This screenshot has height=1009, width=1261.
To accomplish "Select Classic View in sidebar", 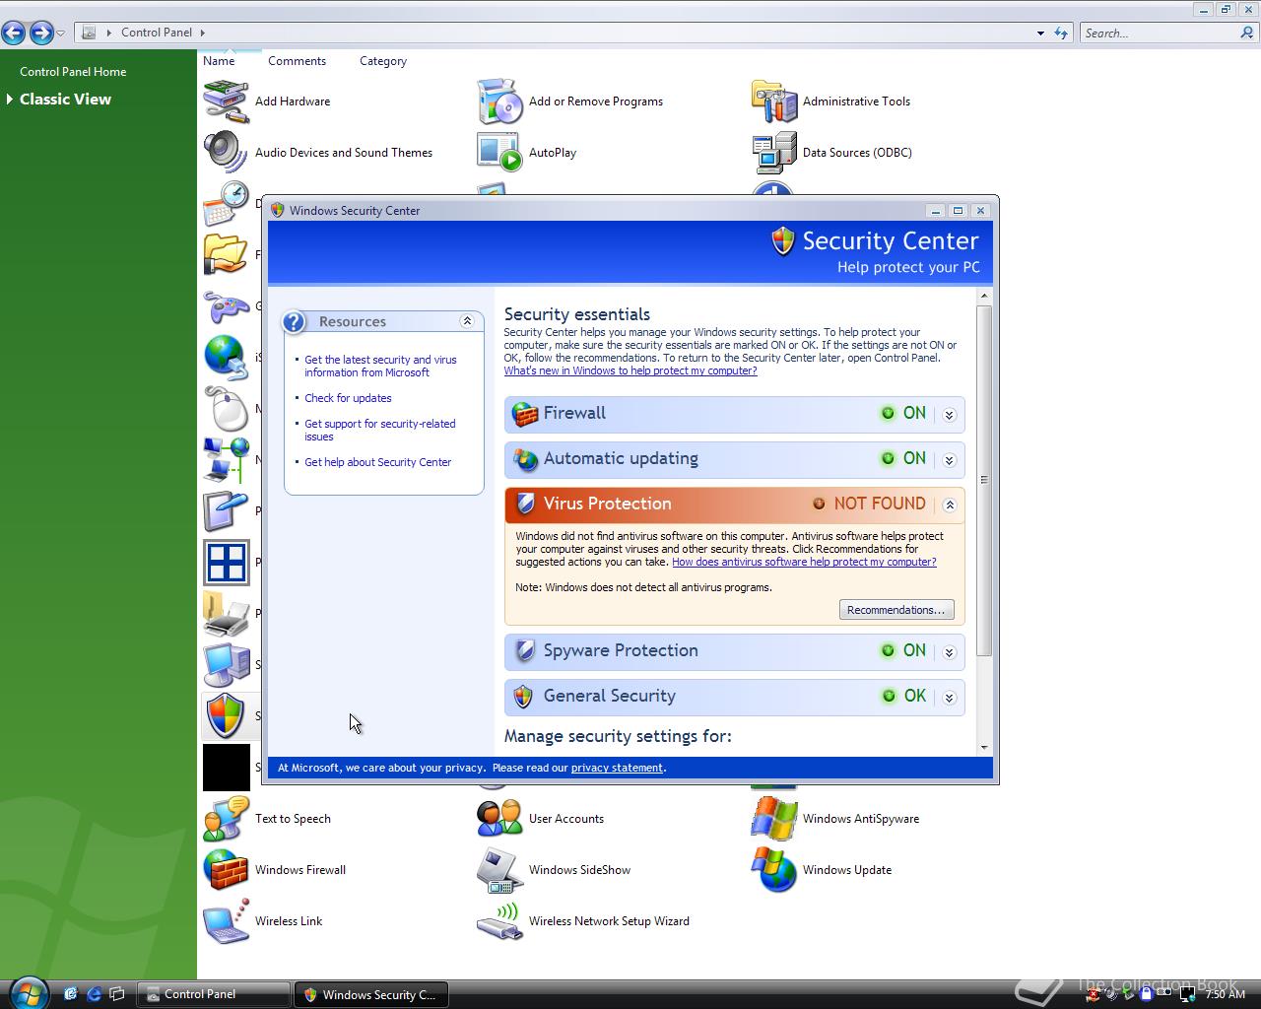I will pos(65,100).
